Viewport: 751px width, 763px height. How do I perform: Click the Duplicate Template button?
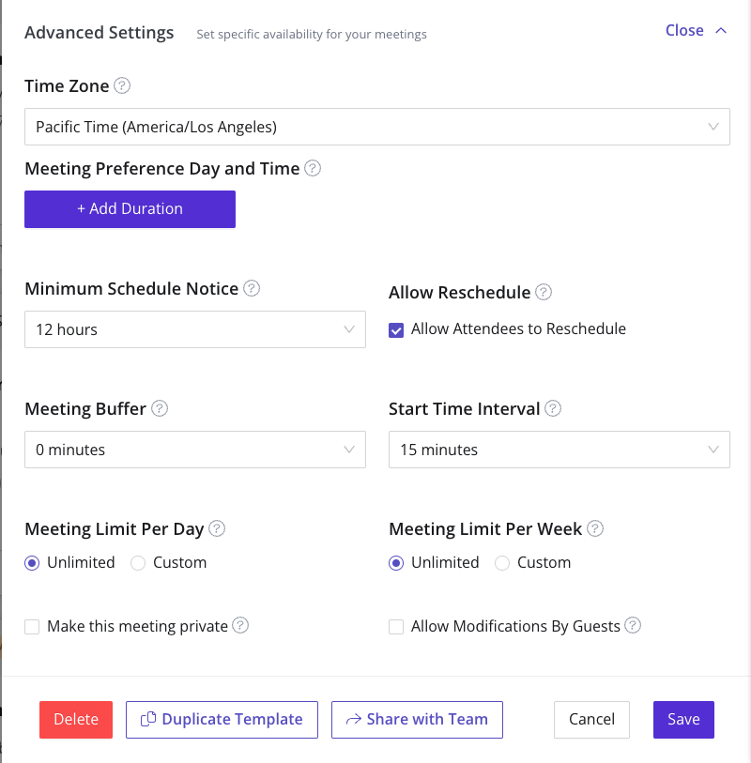(222, 720)
